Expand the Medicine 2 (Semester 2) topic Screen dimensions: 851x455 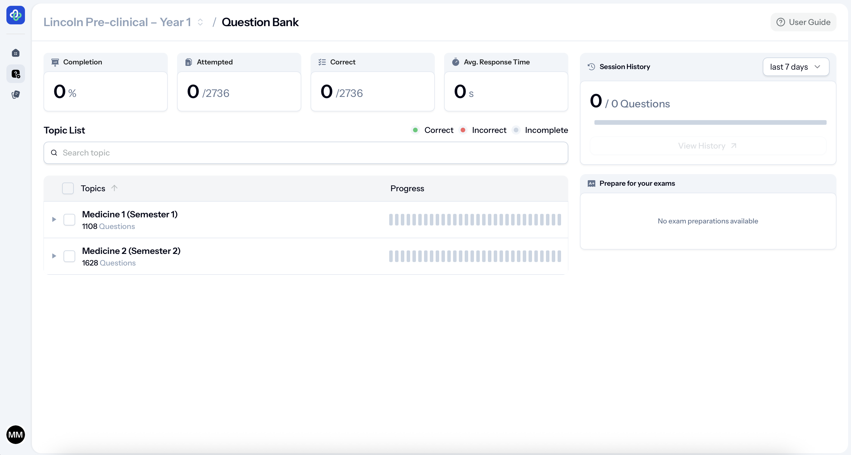point(54,256)
